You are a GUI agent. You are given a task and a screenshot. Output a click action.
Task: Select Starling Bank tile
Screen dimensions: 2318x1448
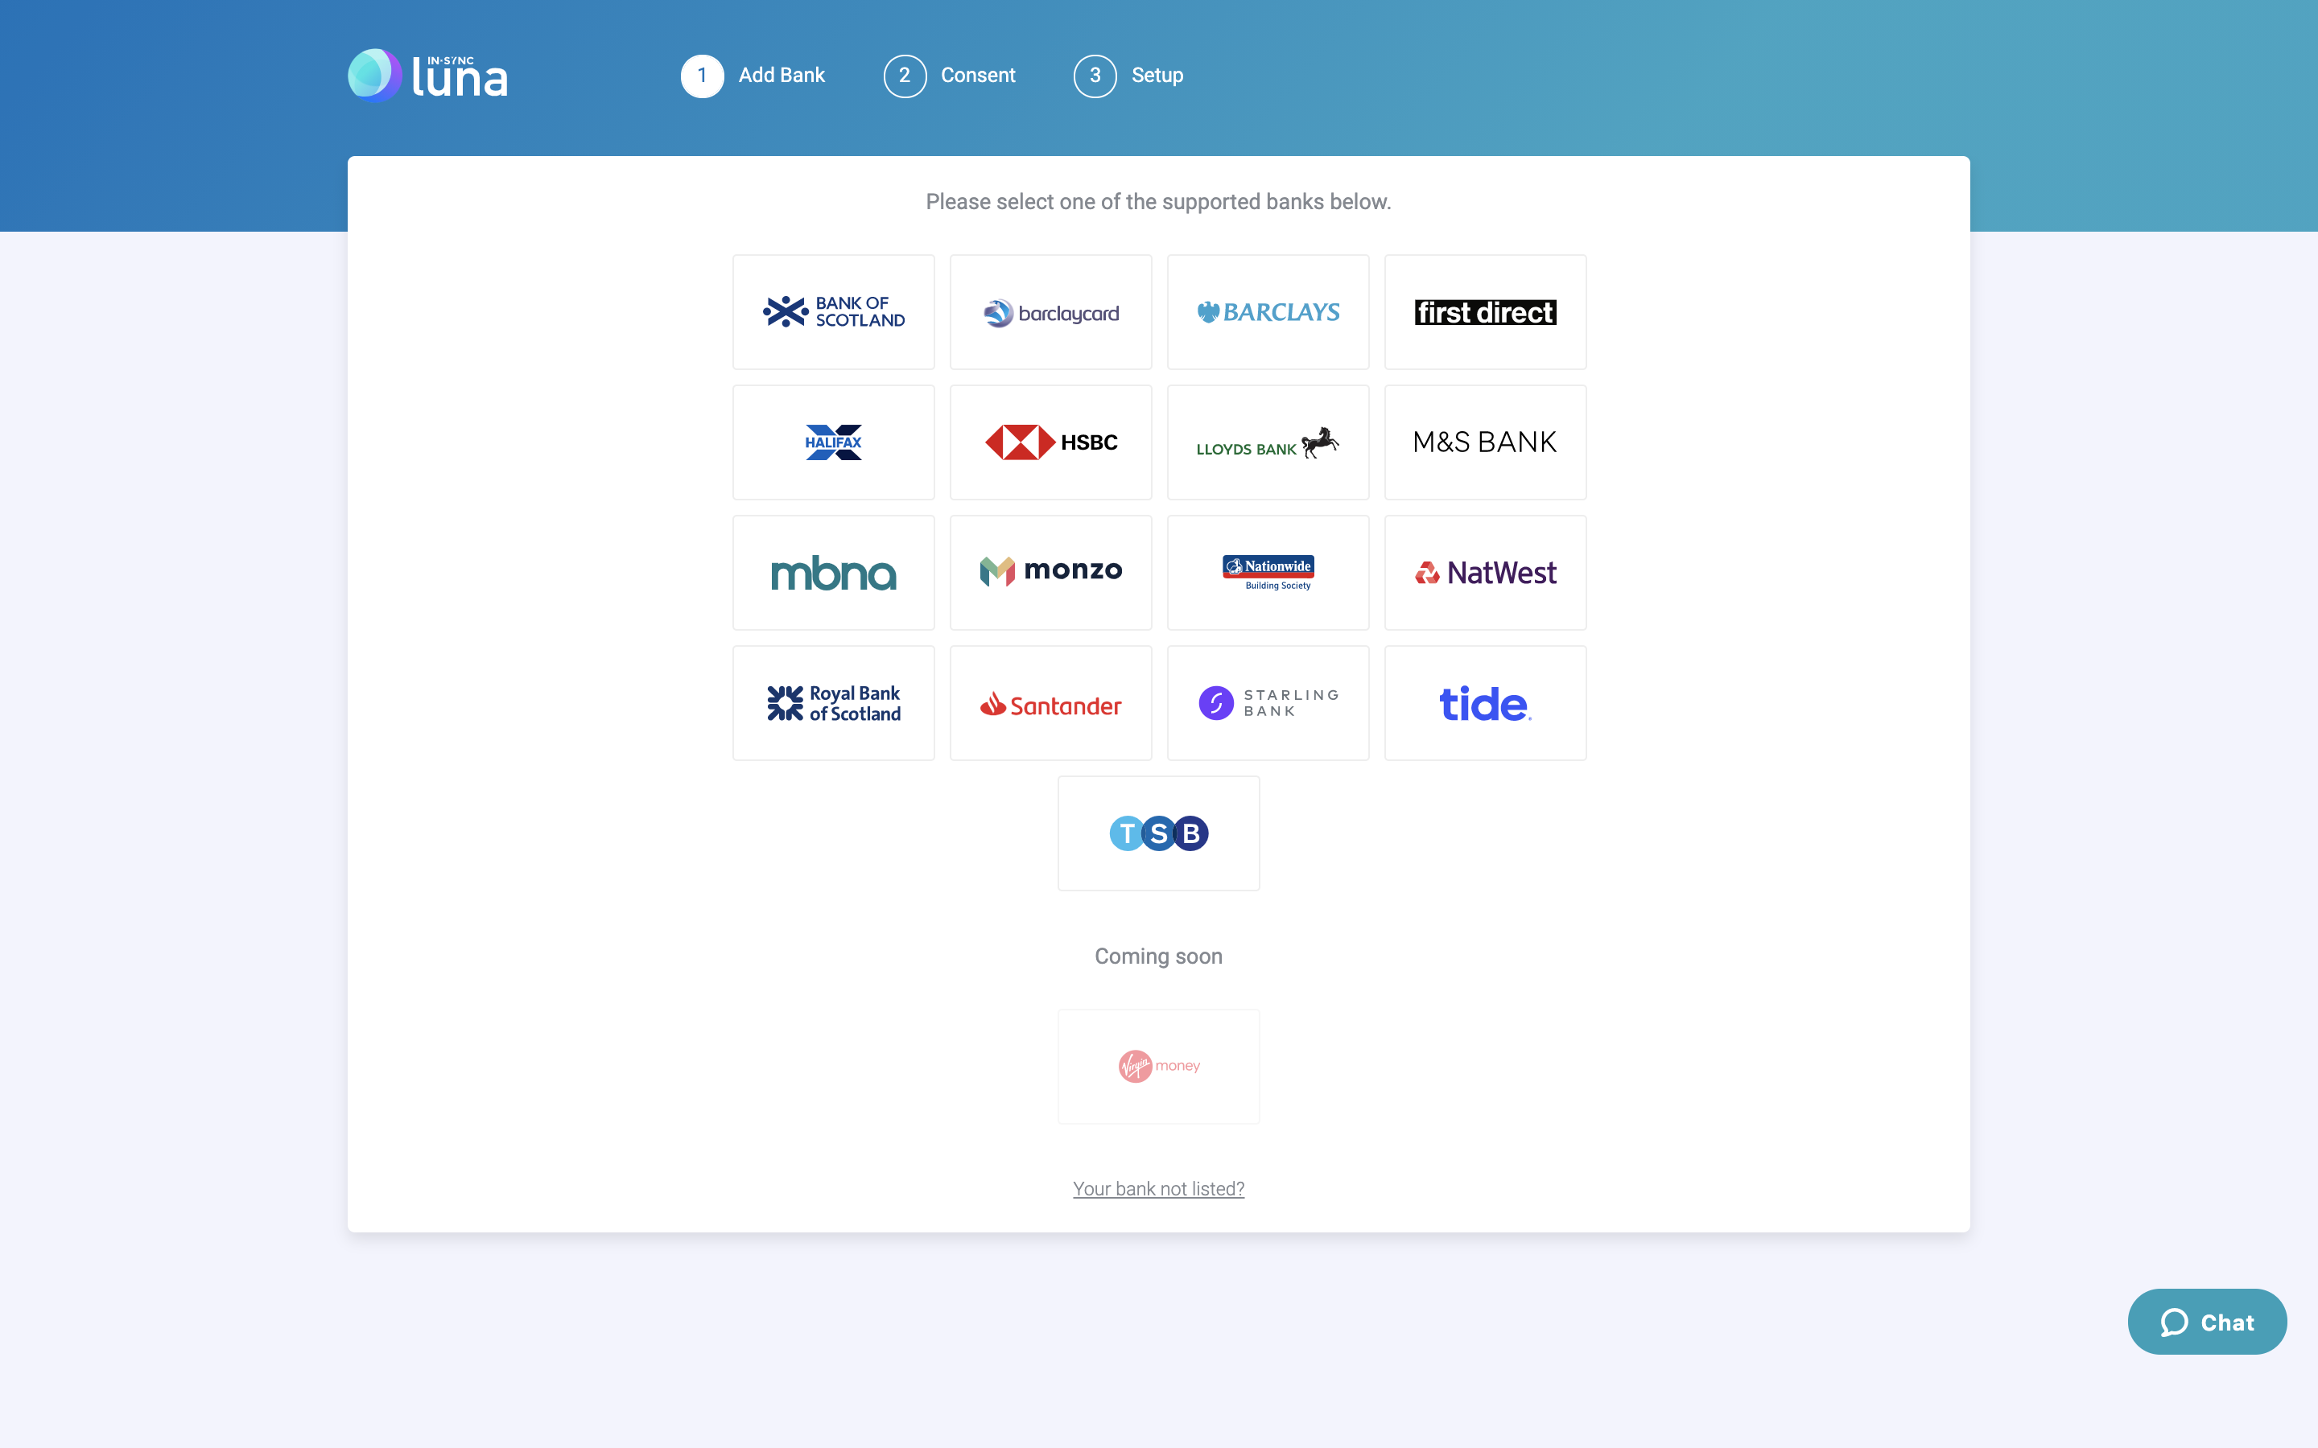point(1268,702)
